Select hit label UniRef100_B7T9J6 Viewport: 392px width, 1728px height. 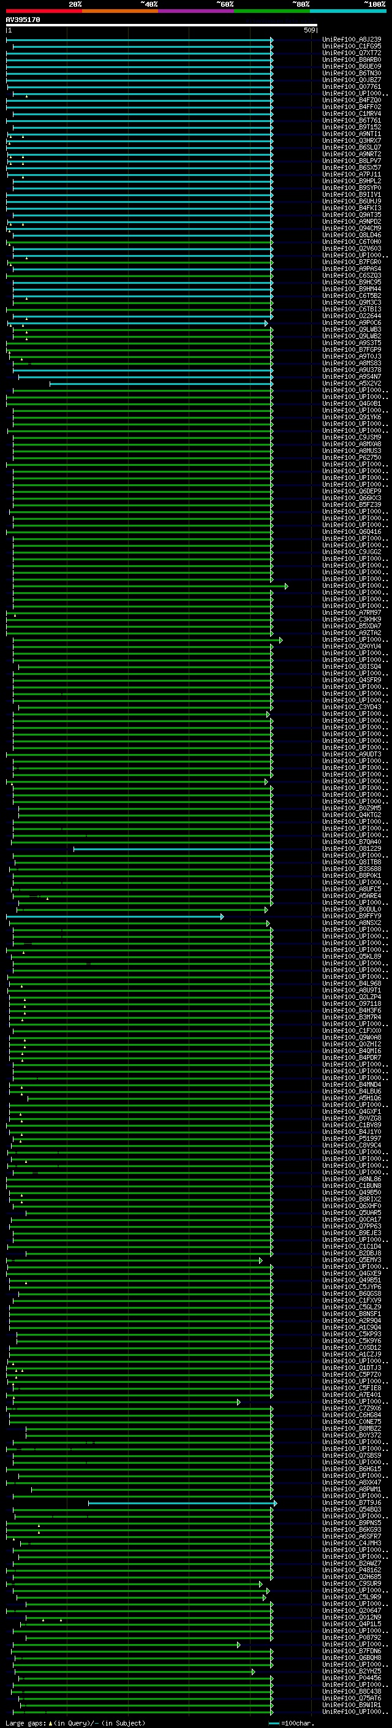(x=352, y=1502)
